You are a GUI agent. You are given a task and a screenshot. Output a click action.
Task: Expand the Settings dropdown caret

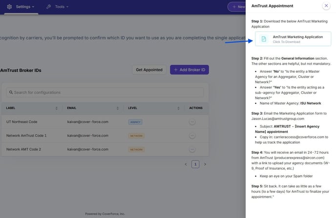click(33, 7)
